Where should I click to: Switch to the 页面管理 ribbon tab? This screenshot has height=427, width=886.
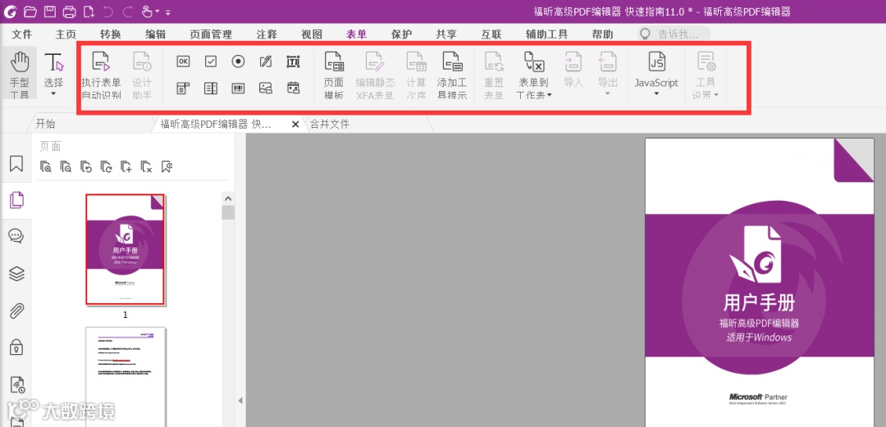211,34
